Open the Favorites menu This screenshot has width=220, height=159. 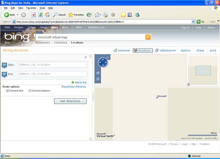pyautogui.click(x=31, y=8)
